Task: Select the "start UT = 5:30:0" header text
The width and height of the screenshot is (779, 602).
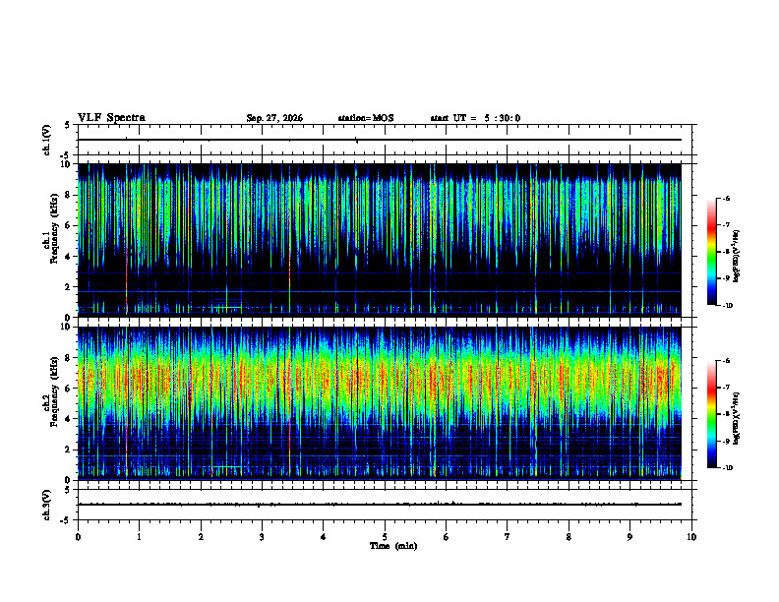Action: [x=475, y=118]
